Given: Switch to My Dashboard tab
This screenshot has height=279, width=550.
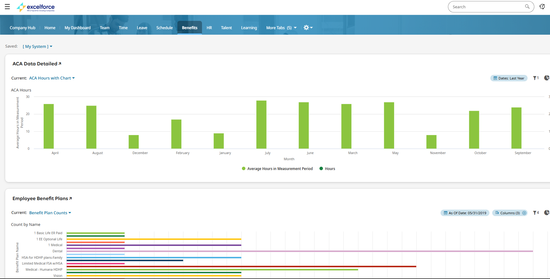Looking at the screenshot, I should point(77,28).
